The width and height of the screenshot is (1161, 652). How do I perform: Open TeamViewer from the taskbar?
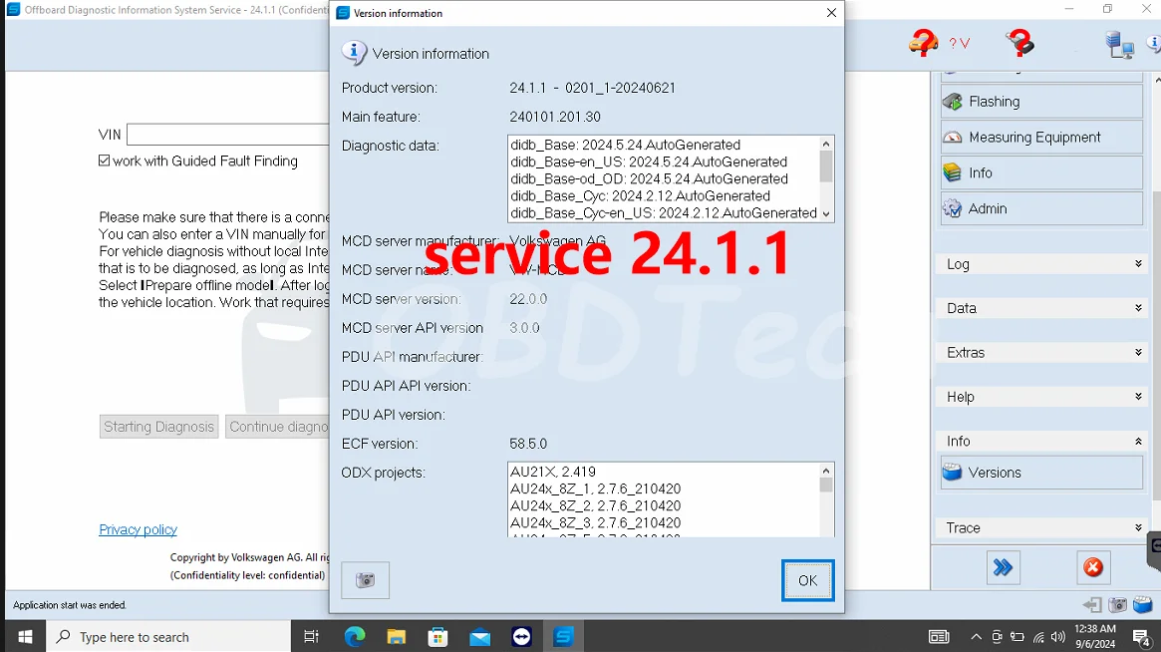click(x=521, y=636)
